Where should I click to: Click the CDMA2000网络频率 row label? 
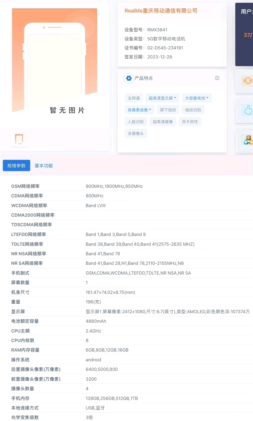[33, 215]
